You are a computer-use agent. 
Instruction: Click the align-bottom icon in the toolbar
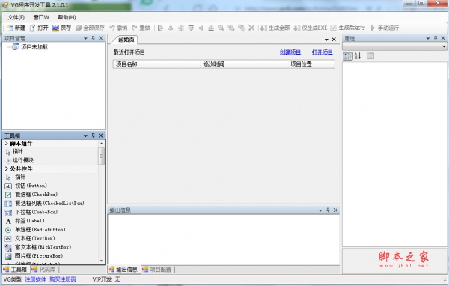coord(211,28)
